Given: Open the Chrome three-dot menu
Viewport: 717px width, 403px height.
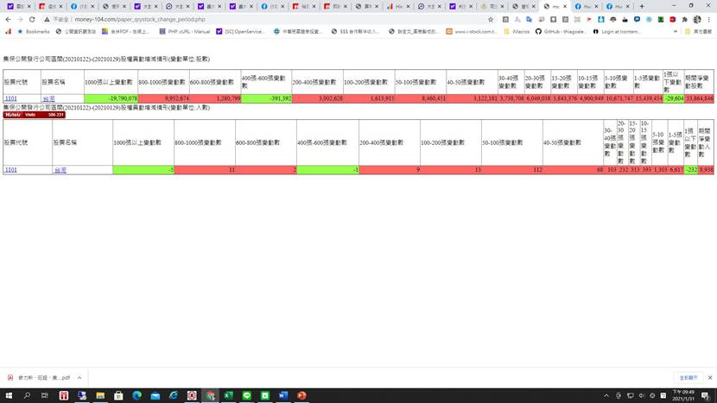Looking at the screenshot, I should point(708,18).
